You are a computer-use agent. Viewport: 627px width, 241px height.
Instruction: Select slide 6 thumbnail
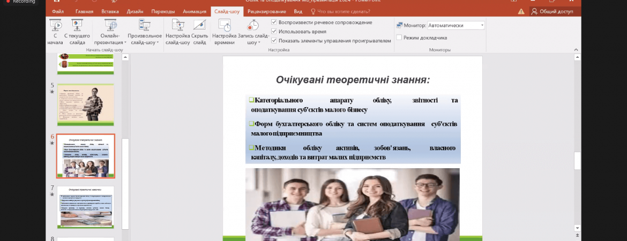(x=86, y=156)
